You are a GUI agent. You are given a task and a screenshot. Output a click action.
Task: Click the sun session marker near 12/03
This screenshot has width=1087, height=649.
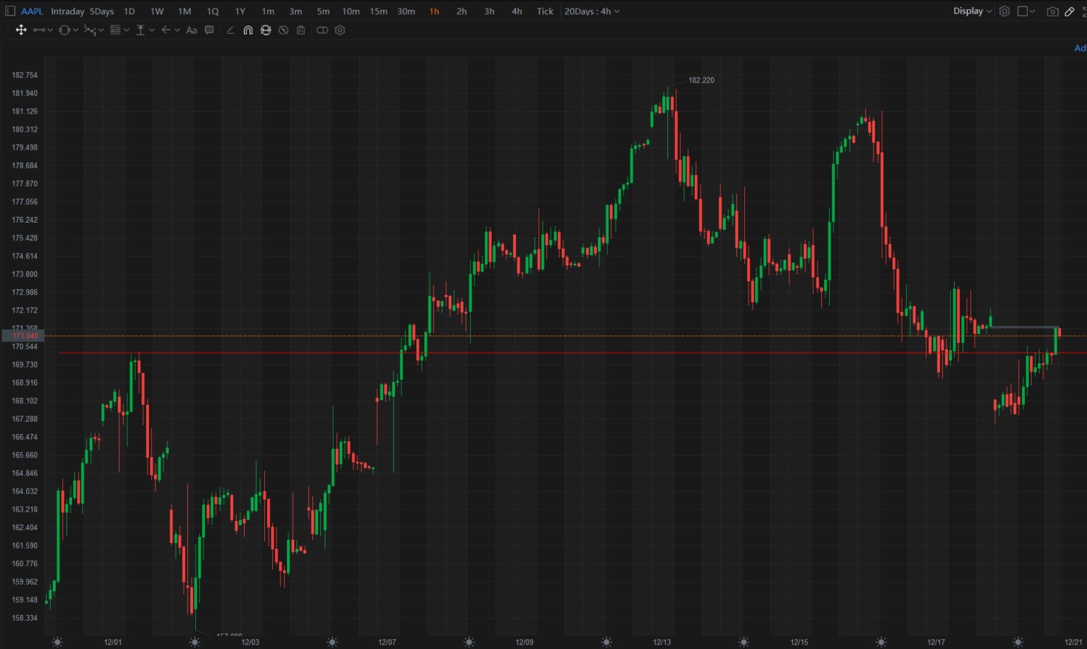click(x=194, y=642)
